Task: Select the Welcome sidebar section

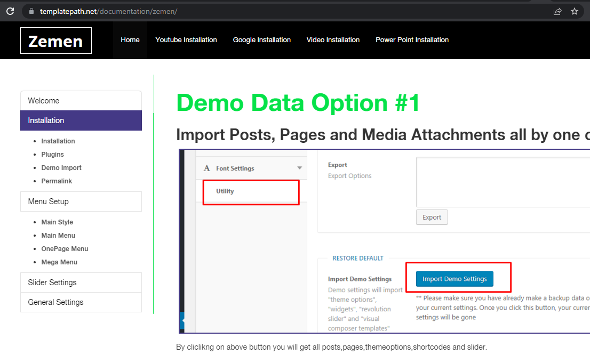Action: (x=81, y=101)
